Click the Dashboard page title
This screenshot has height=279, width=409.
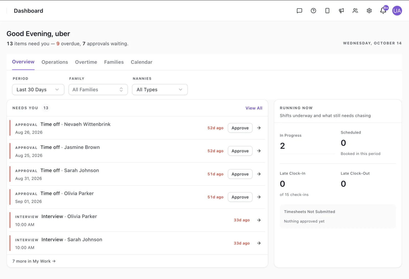click(x=28, y=11)
